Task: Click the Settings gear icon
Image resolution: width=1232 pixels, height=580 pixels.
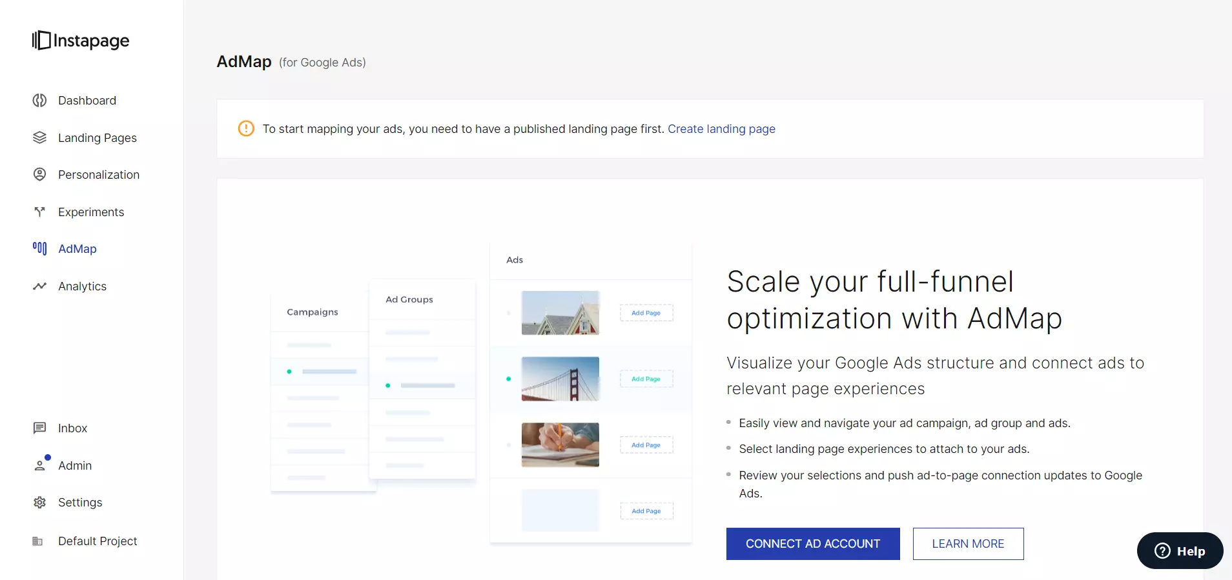Action: [x=39, y=503]
